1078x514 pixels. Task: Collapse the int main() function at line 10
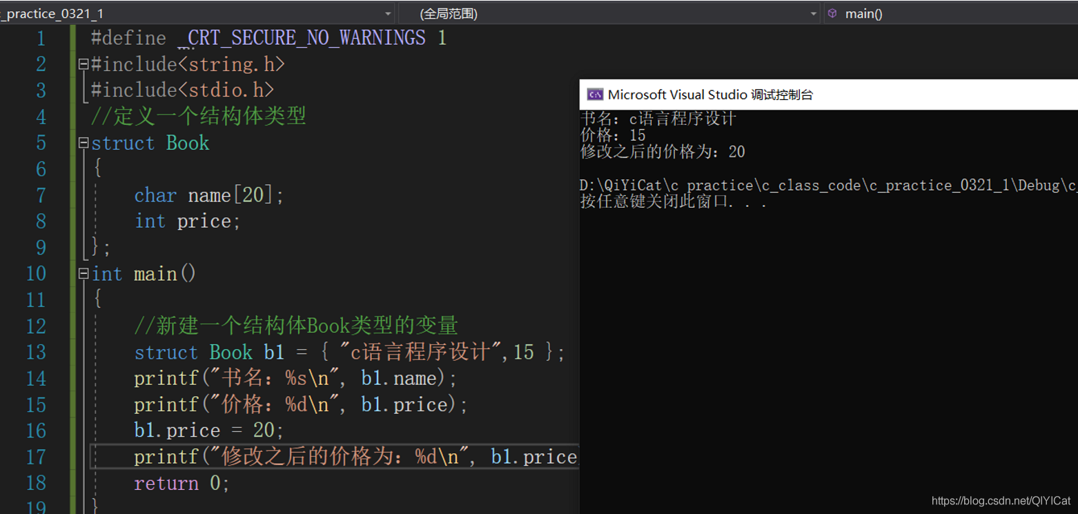(x=84, y=274)
